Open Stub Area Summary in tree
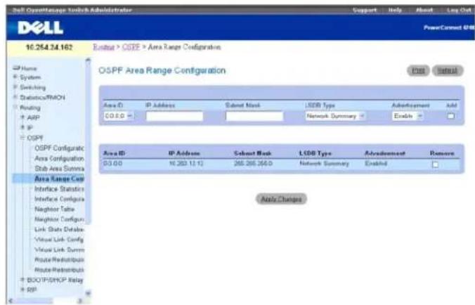The width and height of the screenshot is (475, 305). (x=59, y=169)
